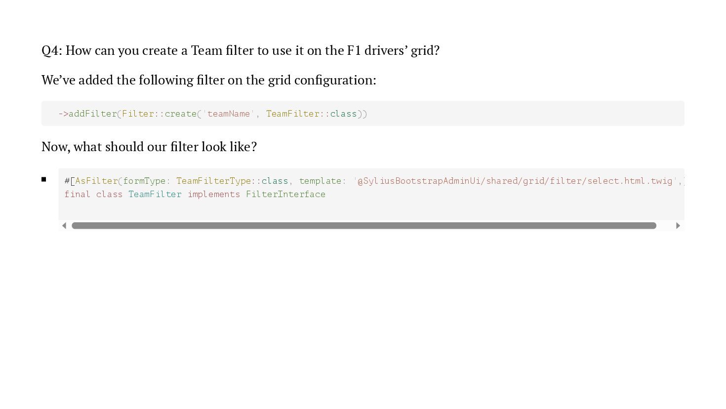The image size is (726, 409).
Task: Click the 'Now, what should our filter' sentence
Action: pyautogui.click(x=149, y=147)
